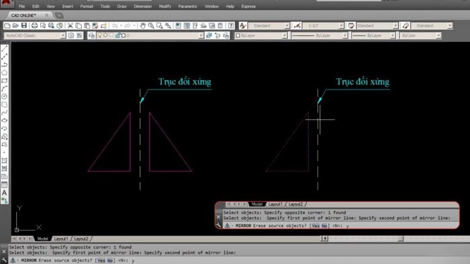Choose No option in command line
Viewport: 470px width, 264px height.
[110, 261]
